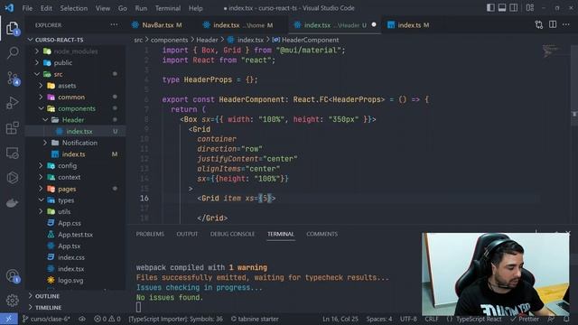
Task: Select index.ts under components folder
Action: pos(73,154)
